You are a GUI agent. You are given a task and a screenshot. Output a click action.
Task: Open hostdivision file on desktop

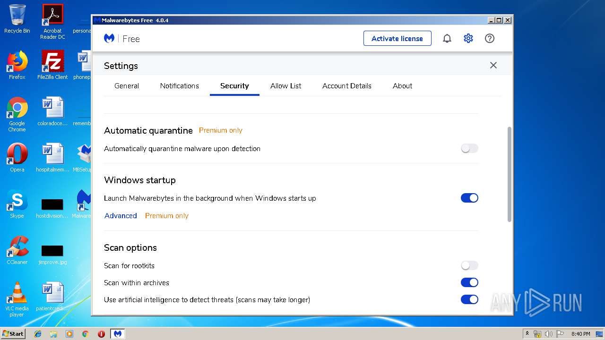pyautogui.click(x=52, y=208)
